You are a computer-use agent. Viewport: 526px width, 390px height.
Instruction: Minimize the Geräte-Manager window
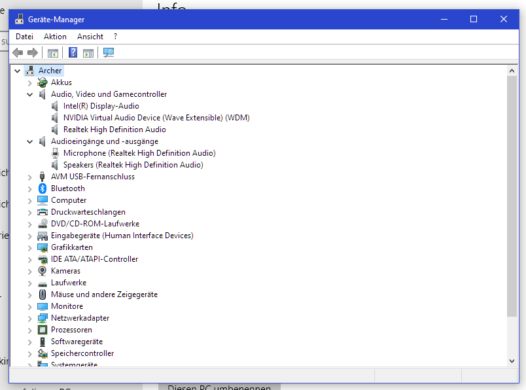pos(444,19)
